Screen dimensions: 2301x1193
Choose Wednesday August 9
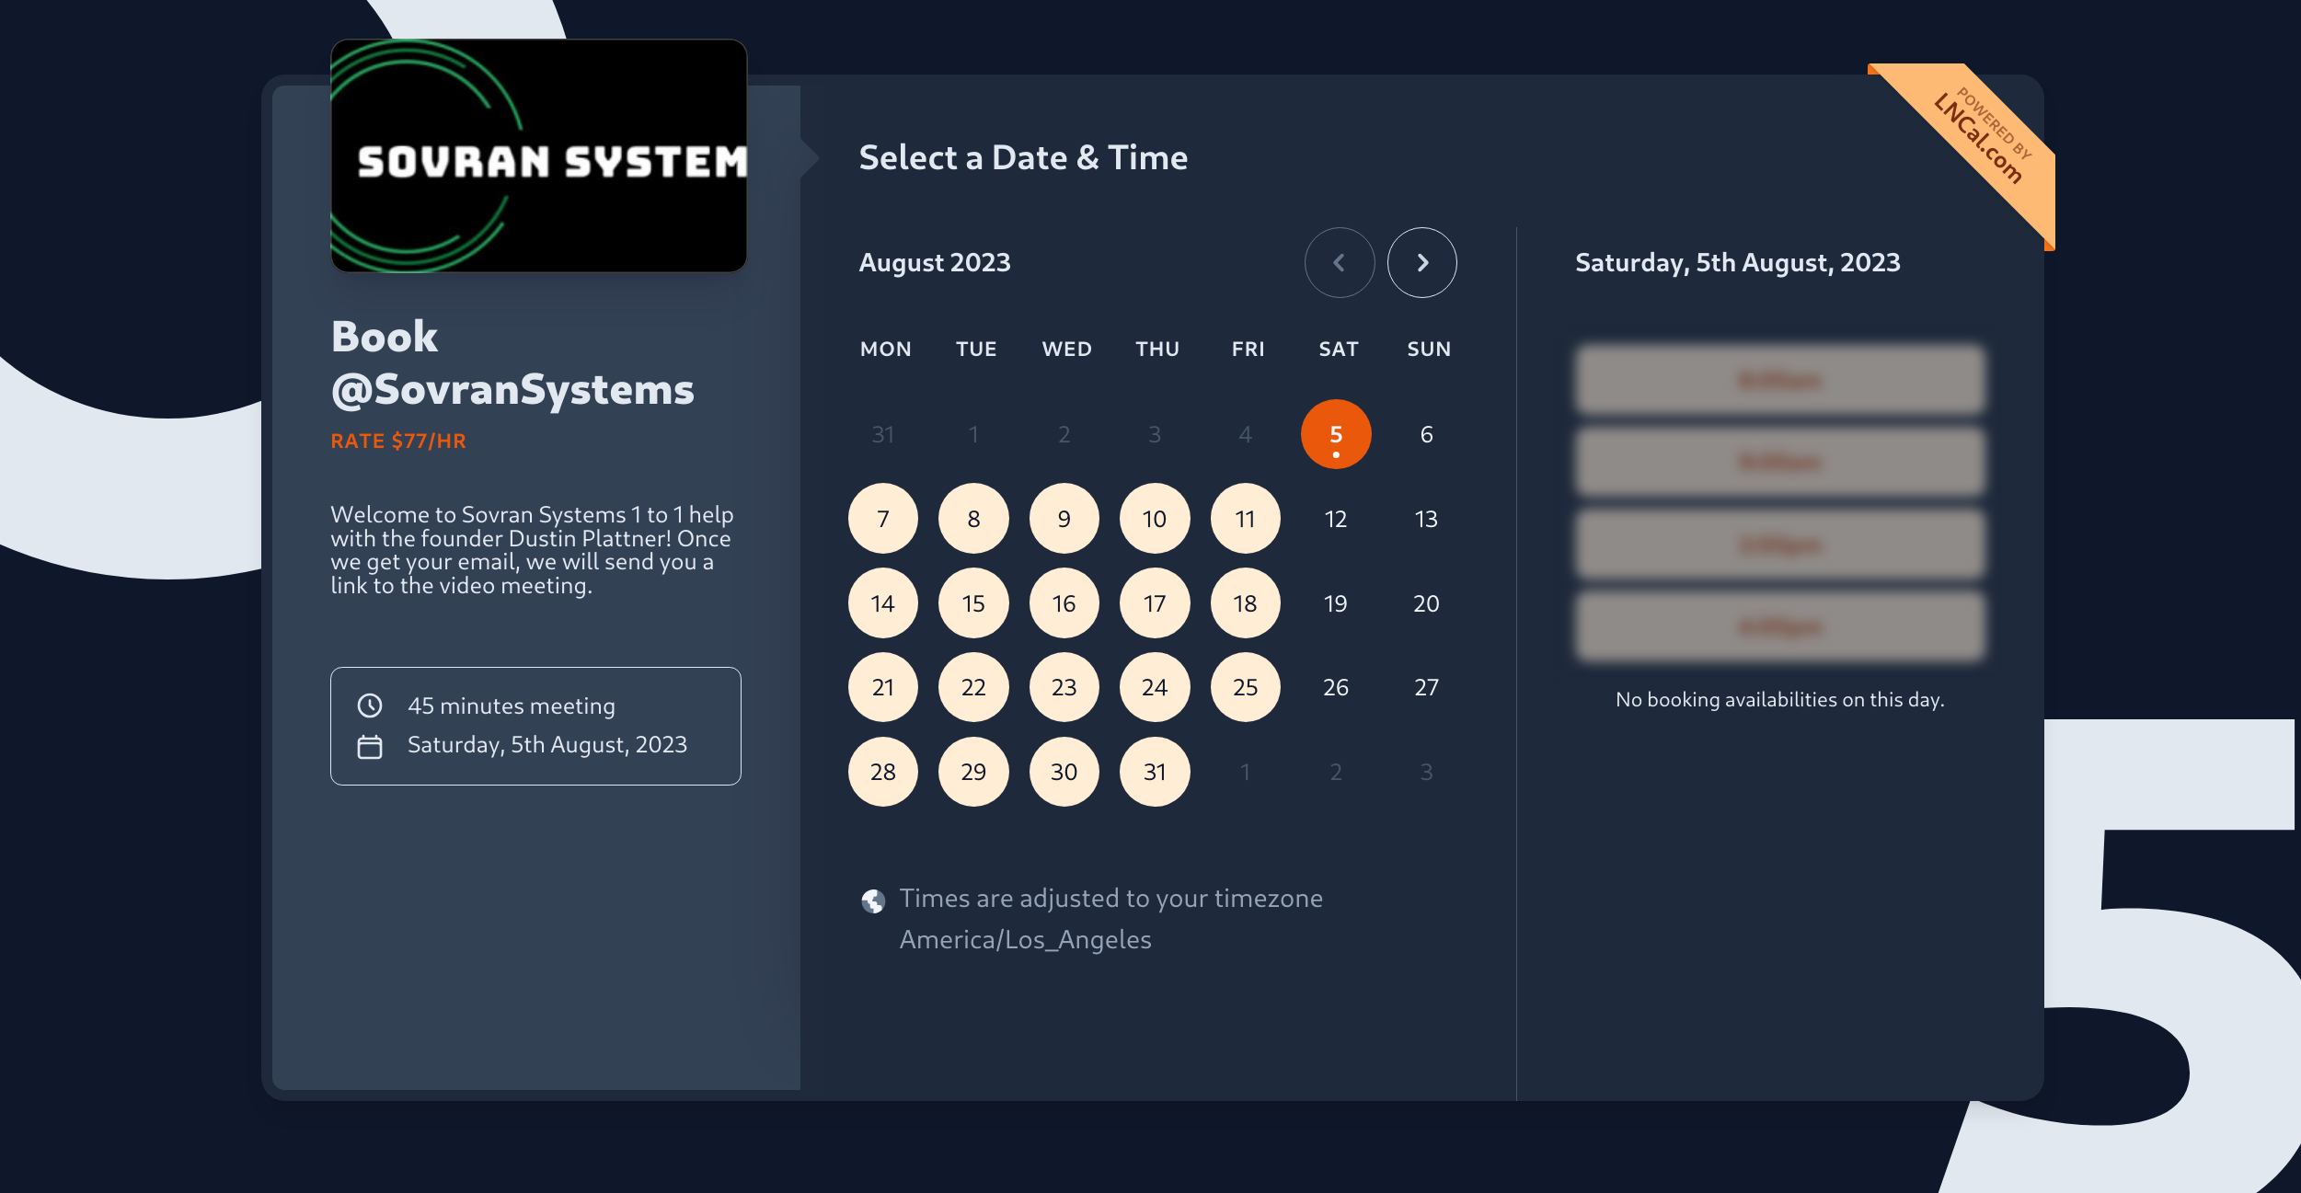coord(1064,519)
